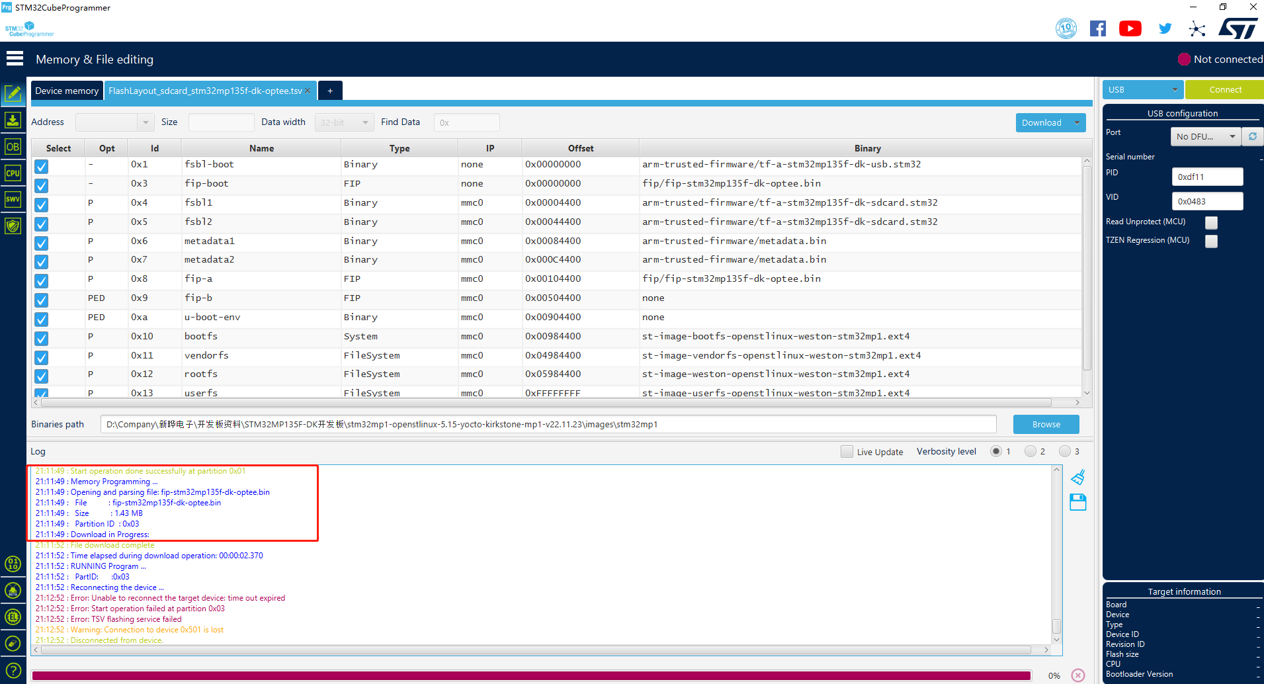This screenshot has height=684, width=1264.
Task: Expand the Address dropdown
Action: coord(146,122)
